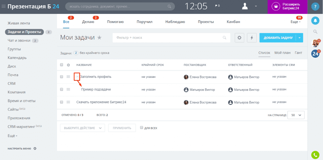This screenshot has height=160, width=323.
Task: Click the lightning bolt robots icon
Action: pos(252,38)
